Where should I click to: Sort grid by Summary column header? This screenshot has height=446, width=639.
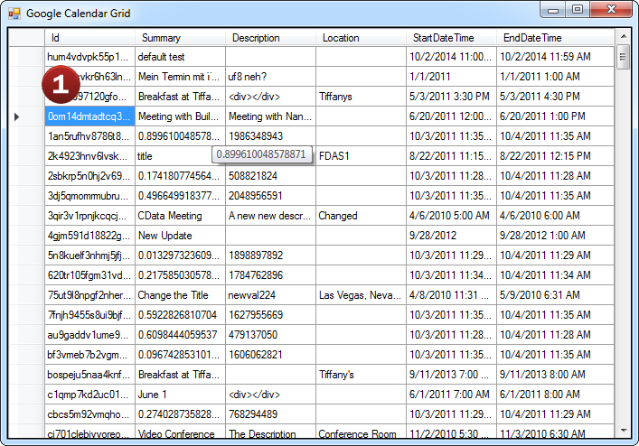coord(180,38)
